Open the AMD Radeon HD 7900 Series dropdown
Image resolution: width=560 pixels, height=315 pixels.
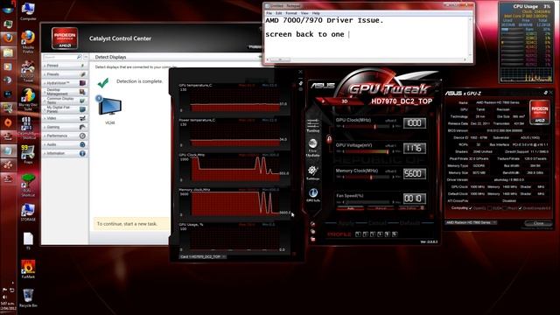click(471, 222)
